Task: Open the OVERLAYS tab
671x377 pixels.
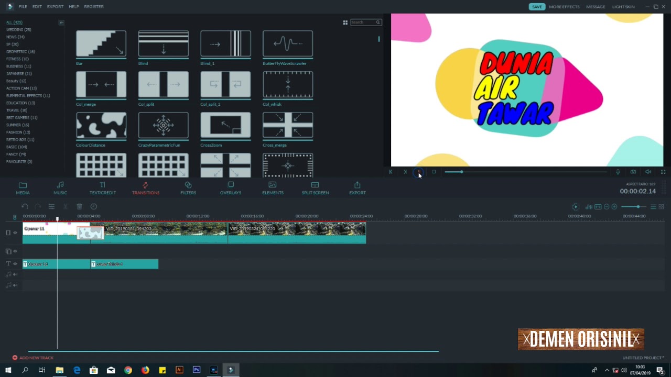Action: (x=231, y=188)
